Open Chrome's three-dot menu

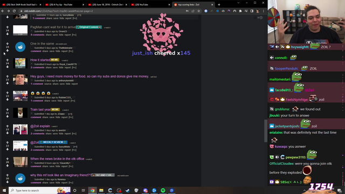(264, 11)
